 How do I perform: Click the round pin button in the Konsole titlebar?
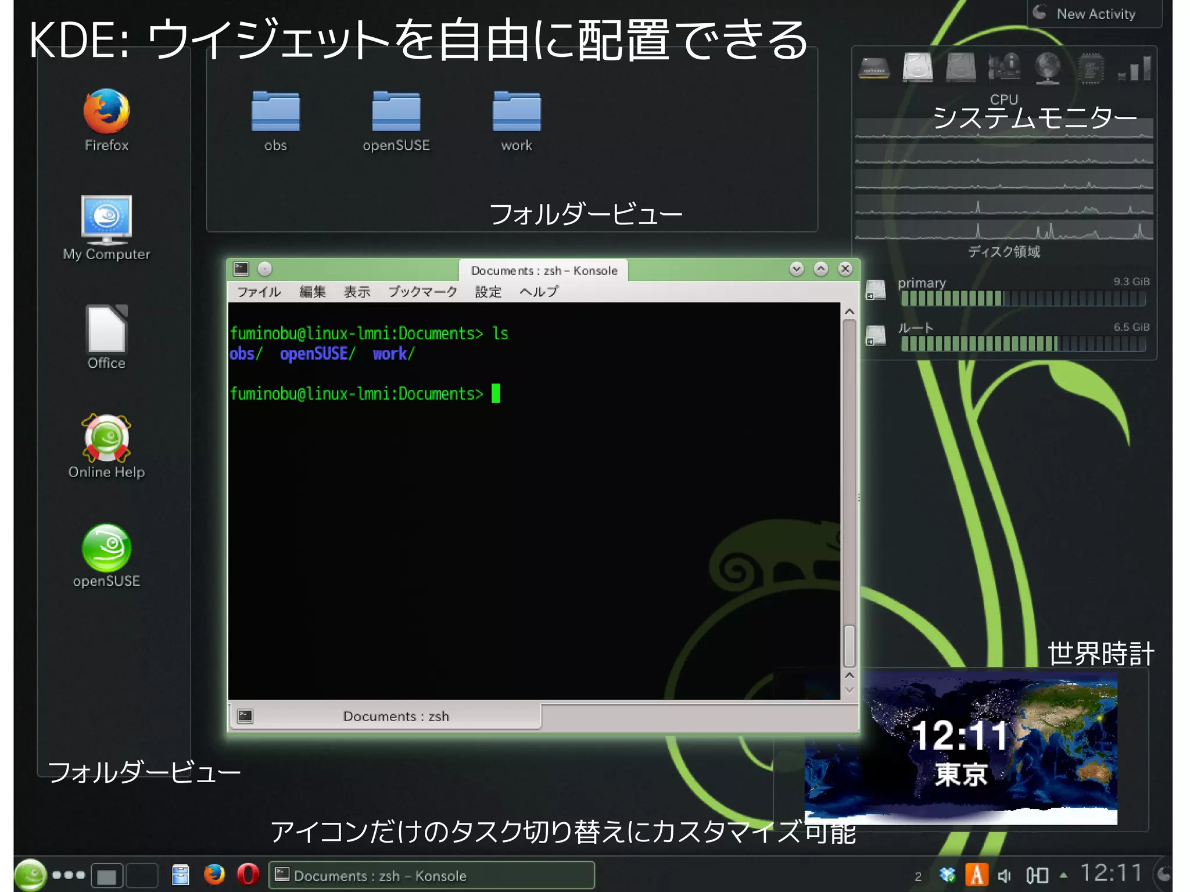(265, 269)
